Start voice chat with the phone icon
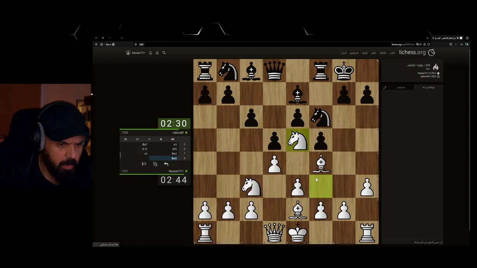The width and height of the screenshot is (477, 268). (x=385, y=87)
